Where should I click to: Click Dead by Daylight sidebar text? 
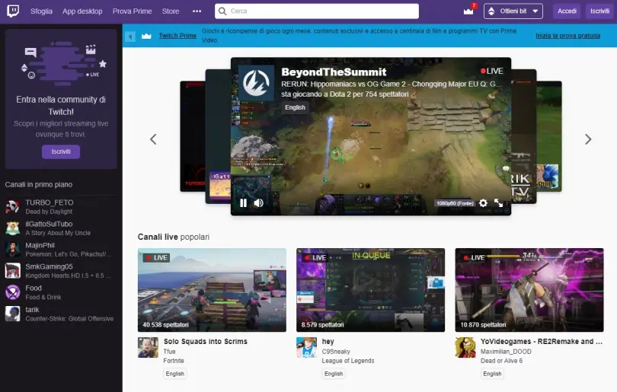49,212
